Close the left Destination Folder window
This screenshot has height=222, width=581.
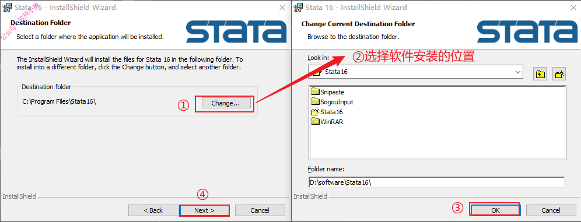(x=282, y=8)
